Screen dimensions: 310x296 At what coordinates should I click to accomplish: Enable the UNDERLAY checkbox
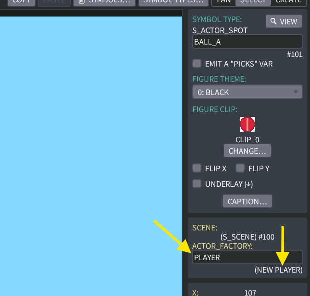[197, 184]
